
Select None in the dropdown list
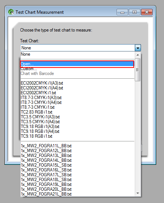(77, 54)
